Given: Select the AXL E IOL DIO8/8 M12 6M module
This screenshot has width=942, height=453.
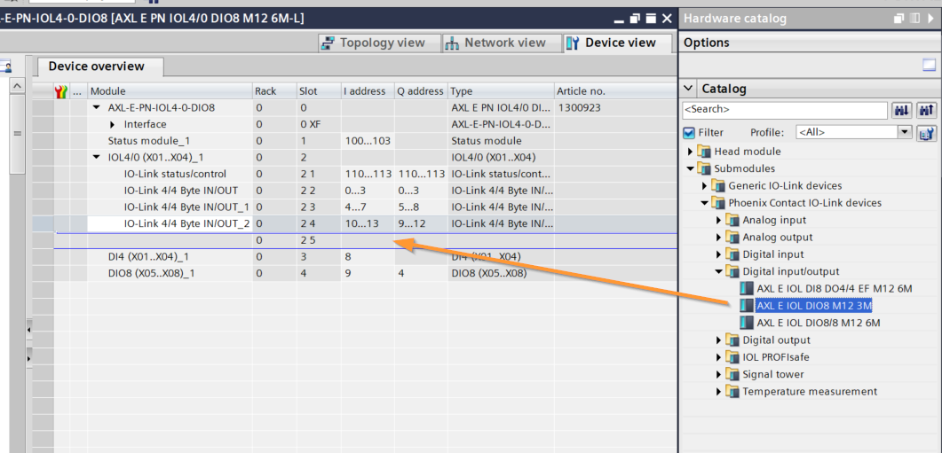Looking at the screenshot, I should [x=818, y=323].
